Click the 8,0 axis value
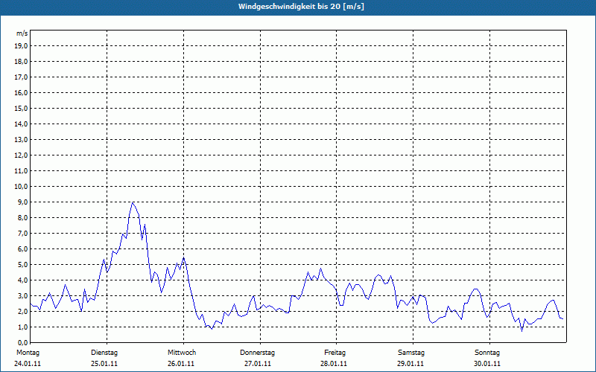 tap(22, 218)
